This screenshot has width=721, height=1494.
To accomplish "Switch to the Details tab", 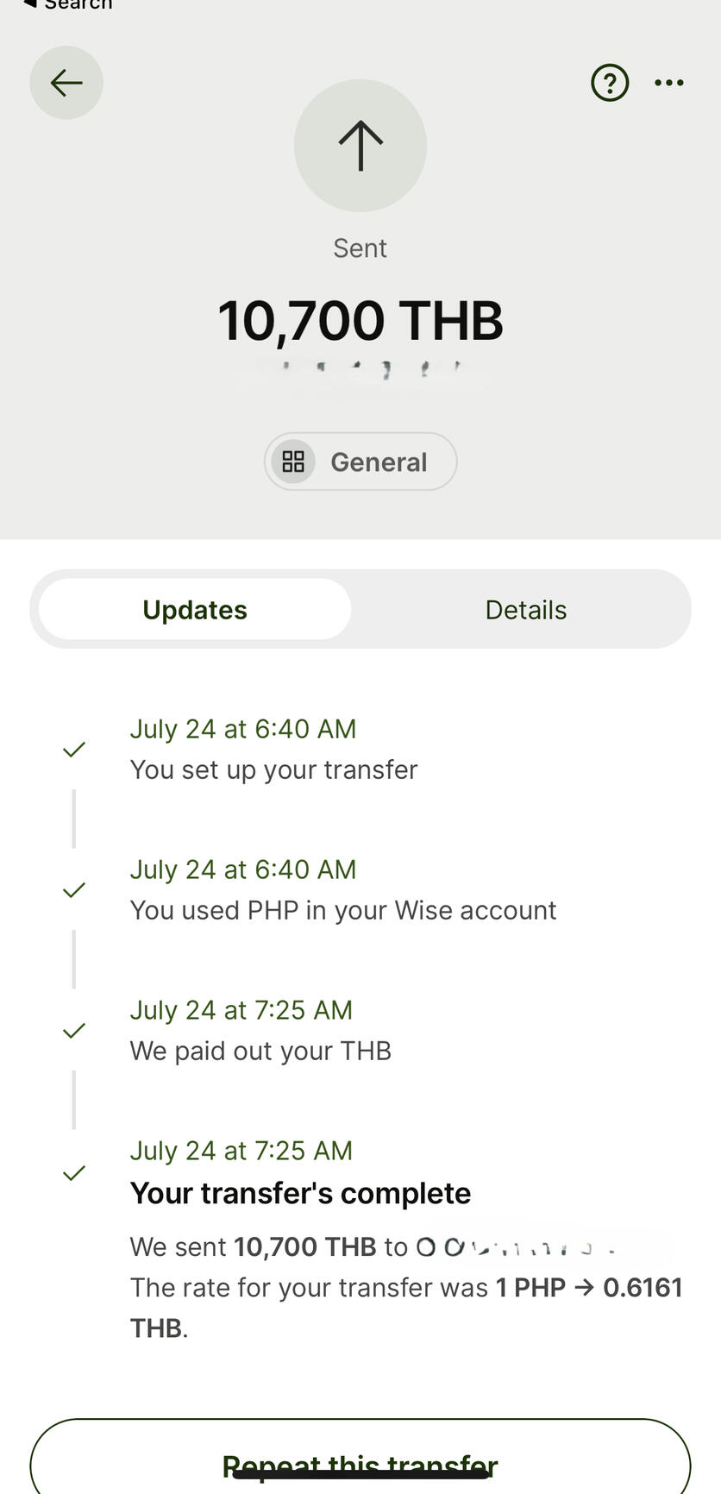I will tap(525, 610).
